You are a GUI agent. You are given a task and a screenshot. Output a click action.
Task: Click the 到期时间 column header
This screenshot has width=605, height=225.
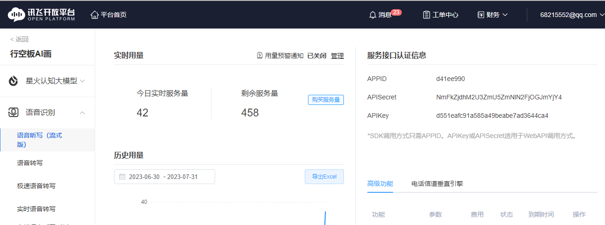541,214
